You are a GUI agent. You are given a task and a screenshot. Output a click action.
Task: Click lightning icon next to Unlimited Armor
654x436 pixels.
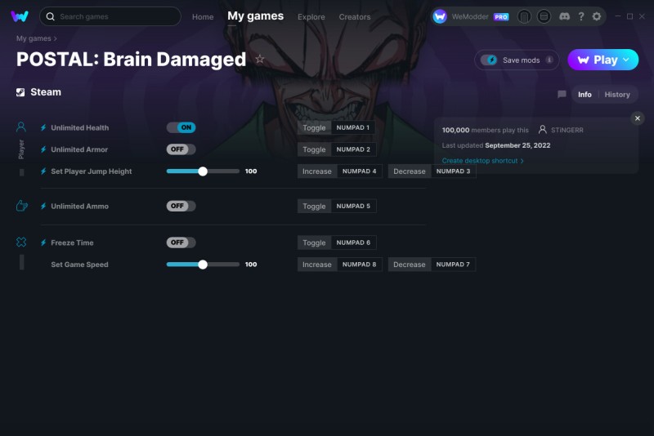click(43, 149)
